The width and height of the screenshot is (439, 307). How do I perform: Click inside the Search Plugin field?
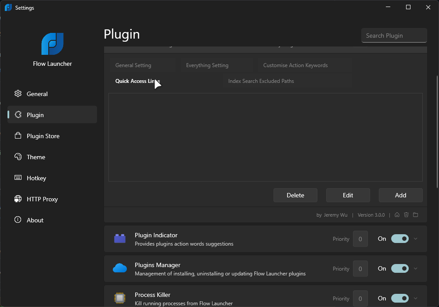click(394, 35)
